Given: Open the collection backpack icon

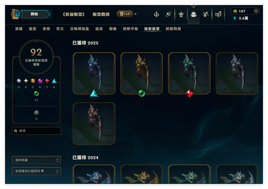Looking at the screenshot, I should pos(194,14).
